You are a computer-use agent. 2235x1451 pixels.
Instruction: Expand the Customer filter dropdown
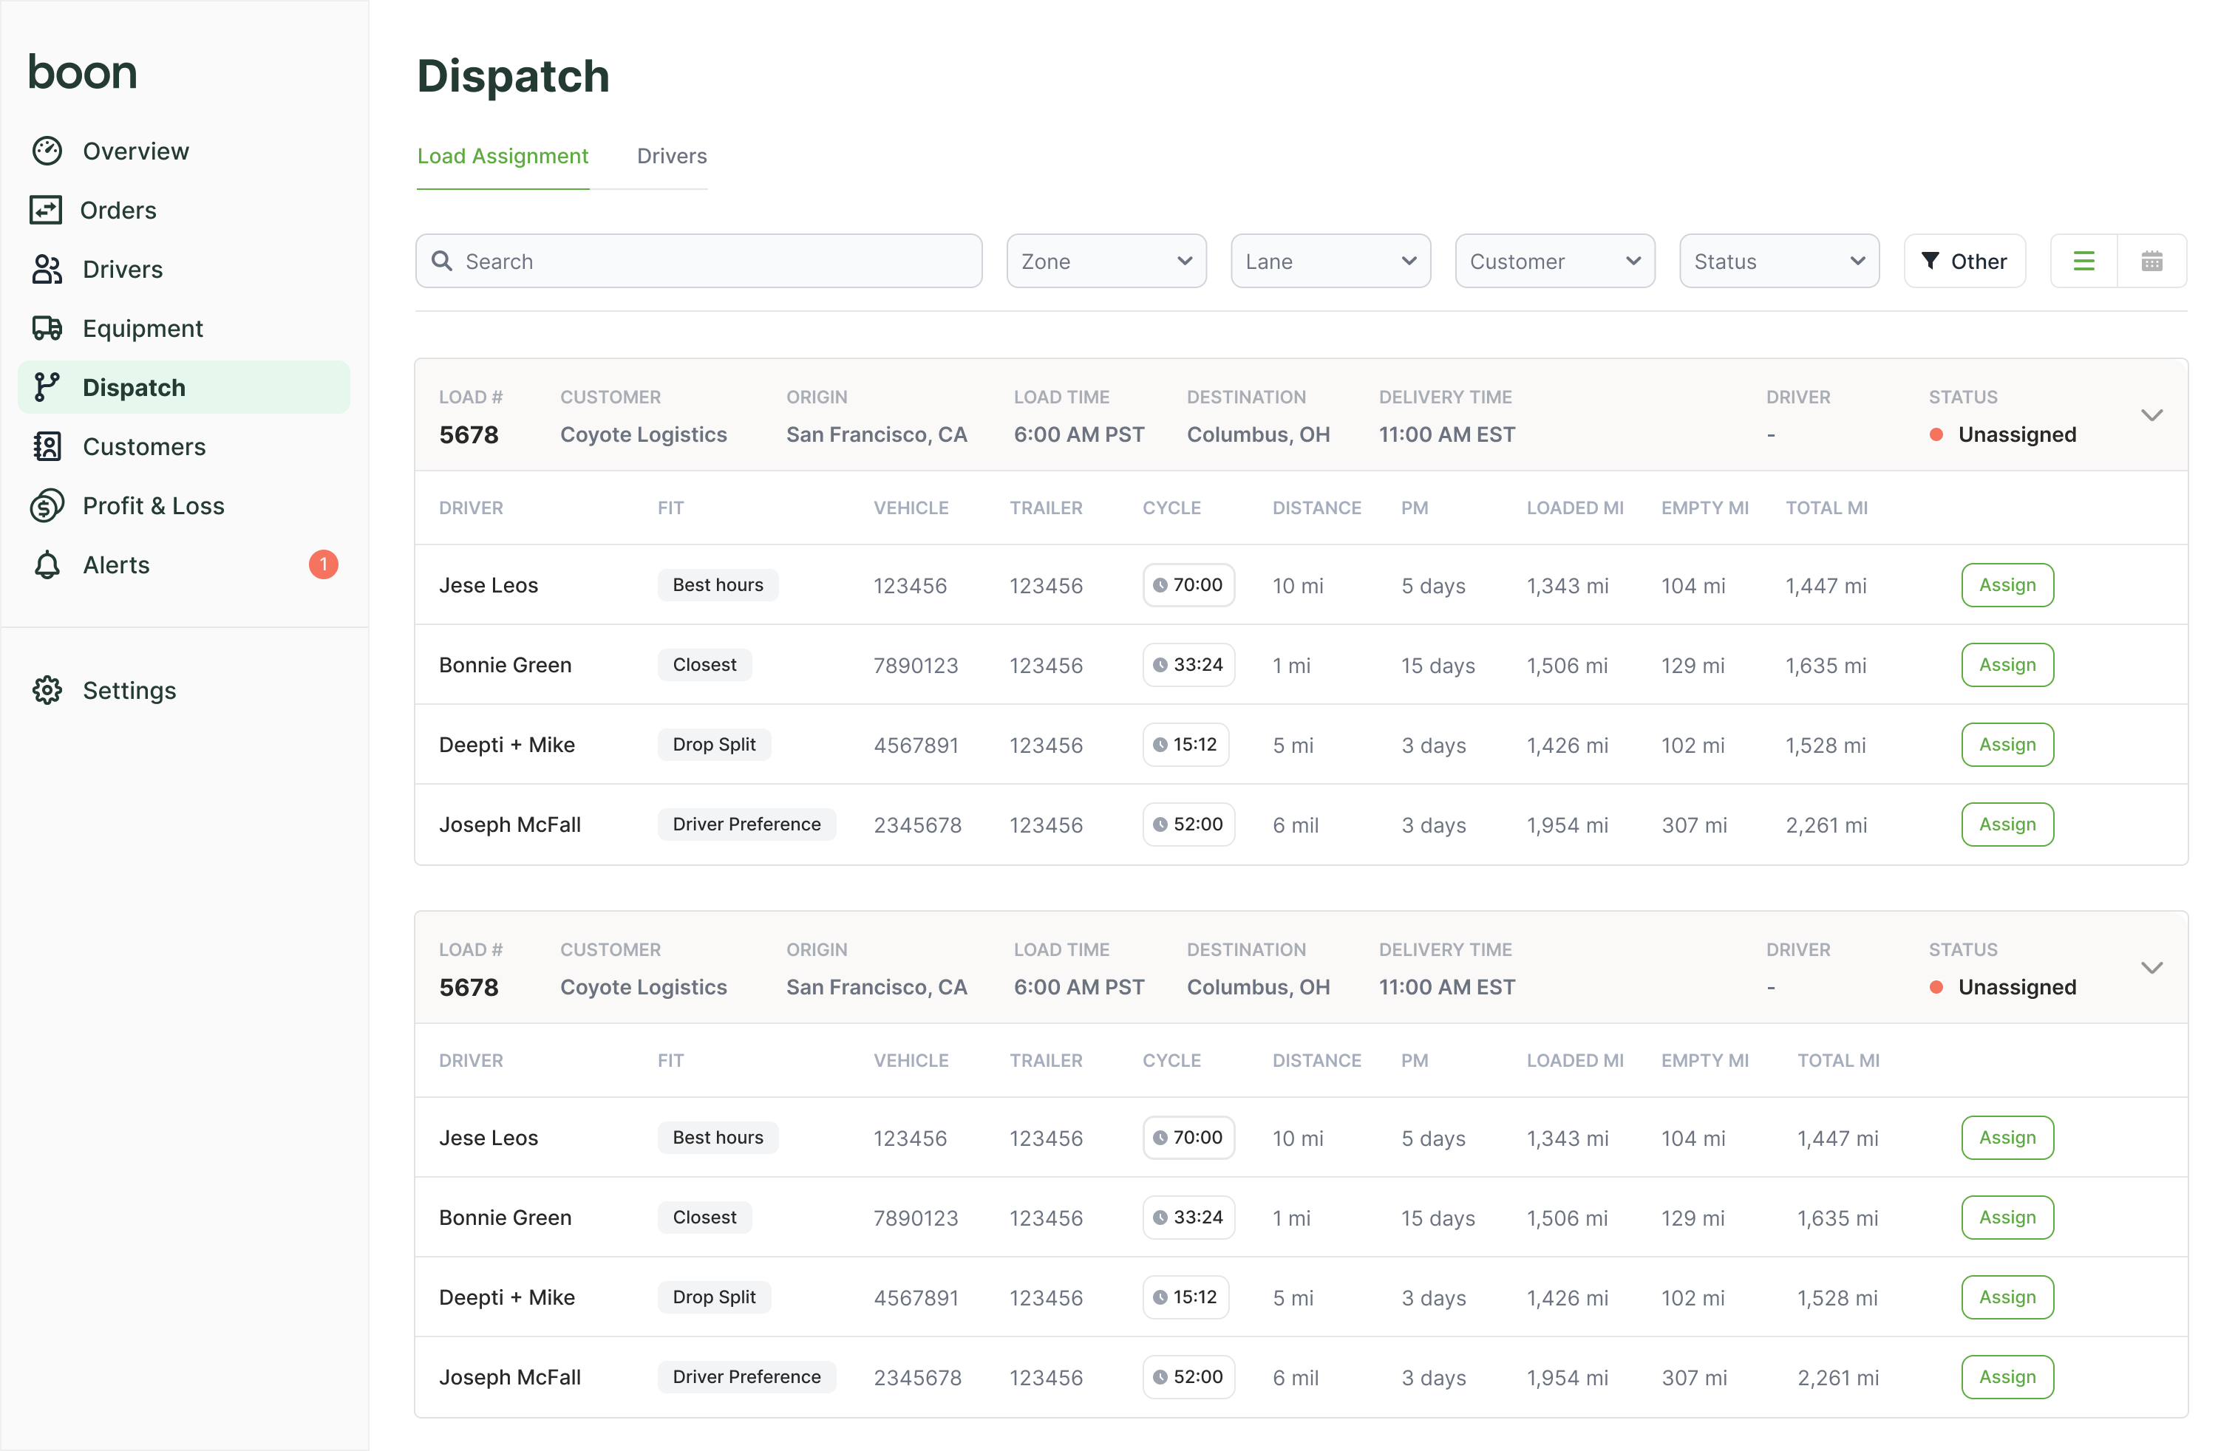pyautogui.click(x=1554, y=262)
